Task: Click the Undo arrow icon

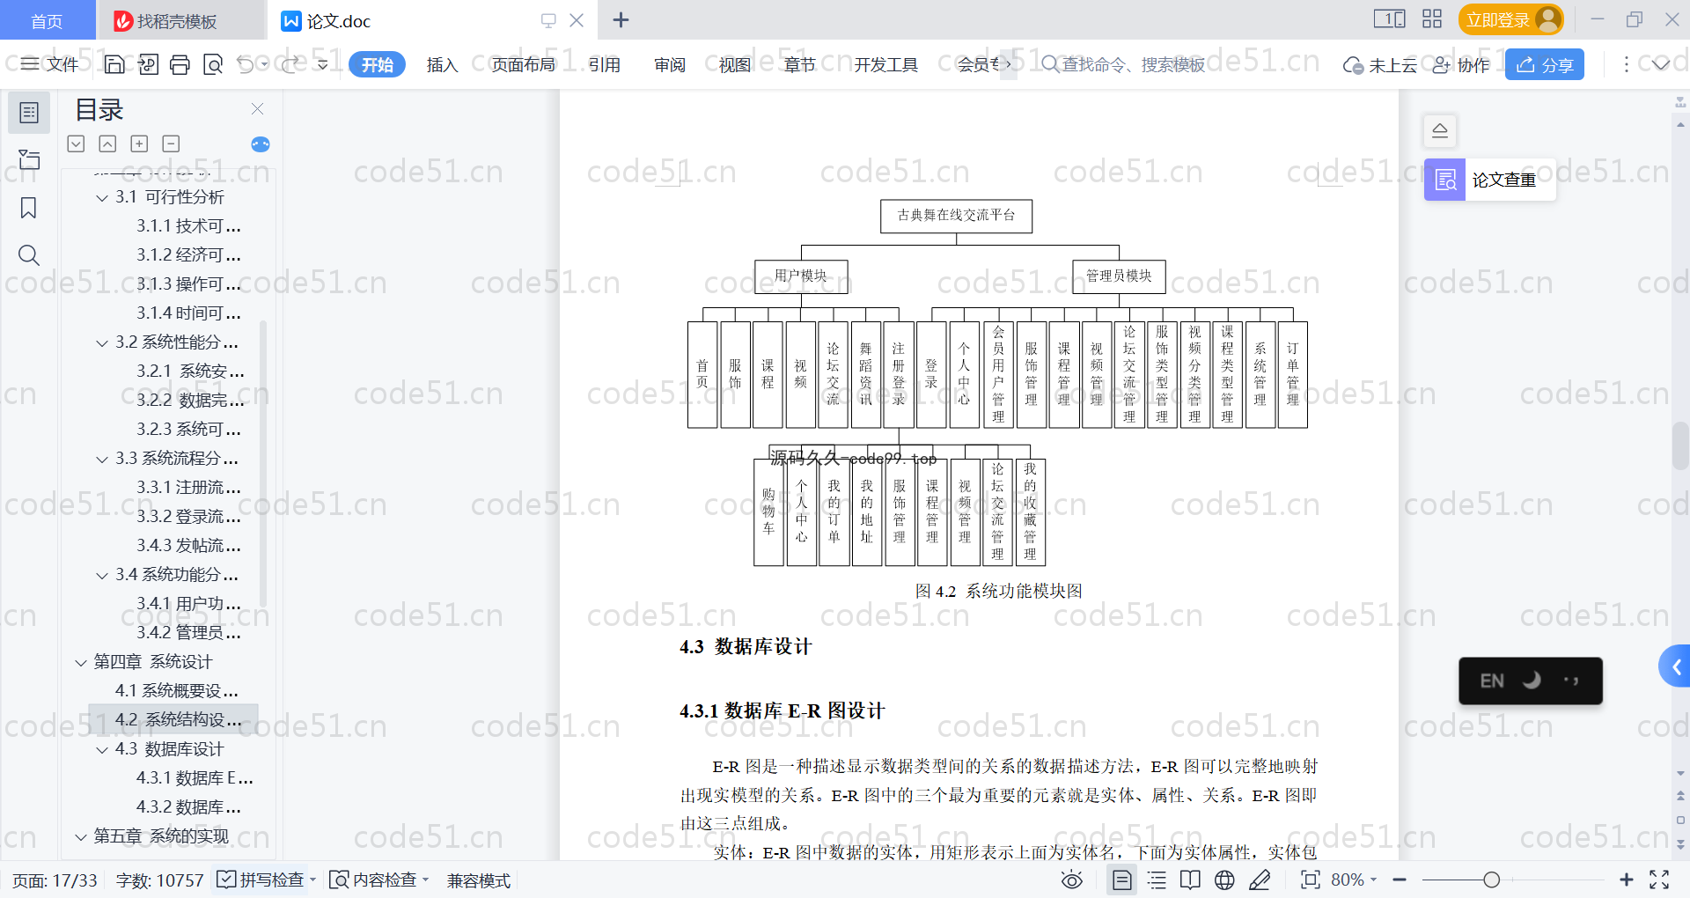Action: click(x=246, y=64)
